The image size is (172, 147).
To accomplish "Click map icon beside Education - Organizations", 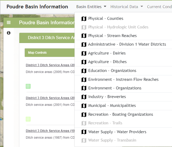I will (x=84, y=71).
